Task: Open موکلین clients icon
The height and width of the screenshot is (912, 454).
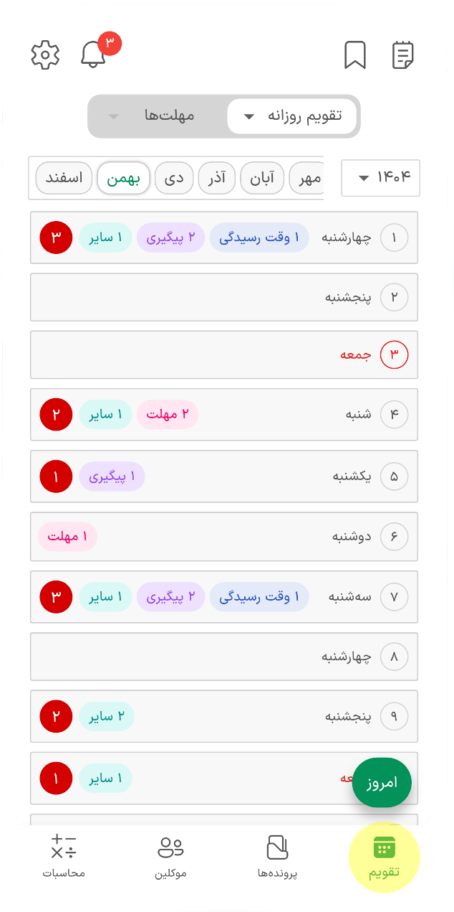Action: click(170, 857)
